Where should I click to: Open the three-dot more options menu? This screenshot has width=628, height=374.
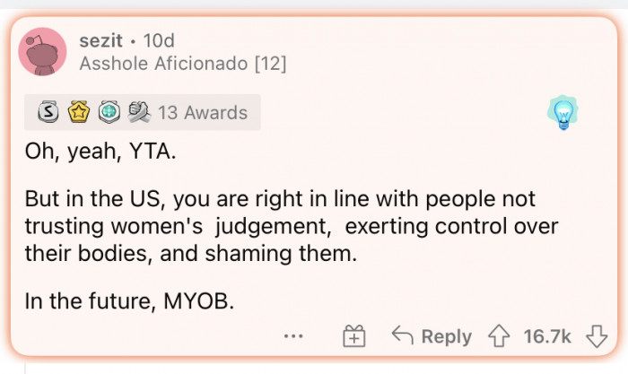[x=292, y=336]
